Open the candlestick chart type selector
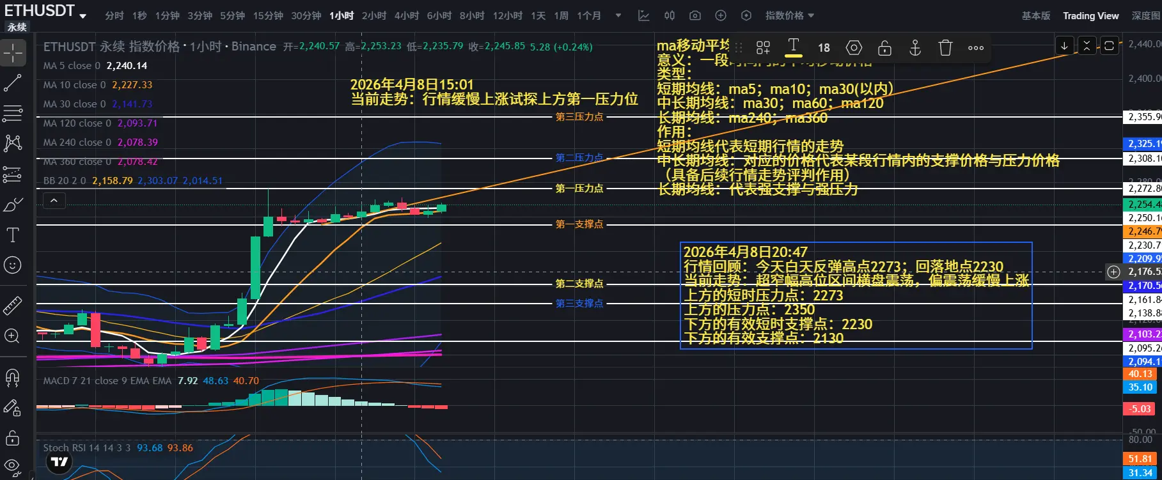Screen dimensions: 1162x480 click(x=670, y=15)
